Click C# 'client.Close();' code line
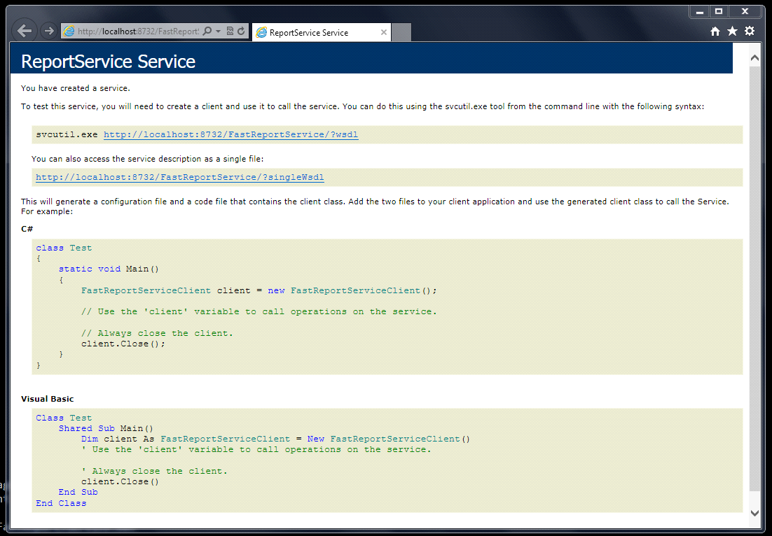 click(x=123, y=344)
